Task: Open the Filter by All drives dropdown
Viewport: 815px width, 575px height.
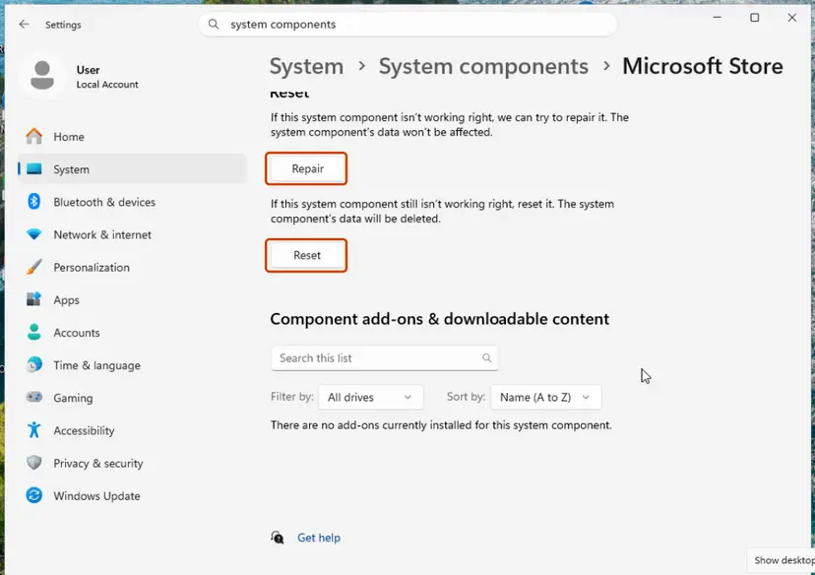Action: pyautogui.click(x=371, y=397)
